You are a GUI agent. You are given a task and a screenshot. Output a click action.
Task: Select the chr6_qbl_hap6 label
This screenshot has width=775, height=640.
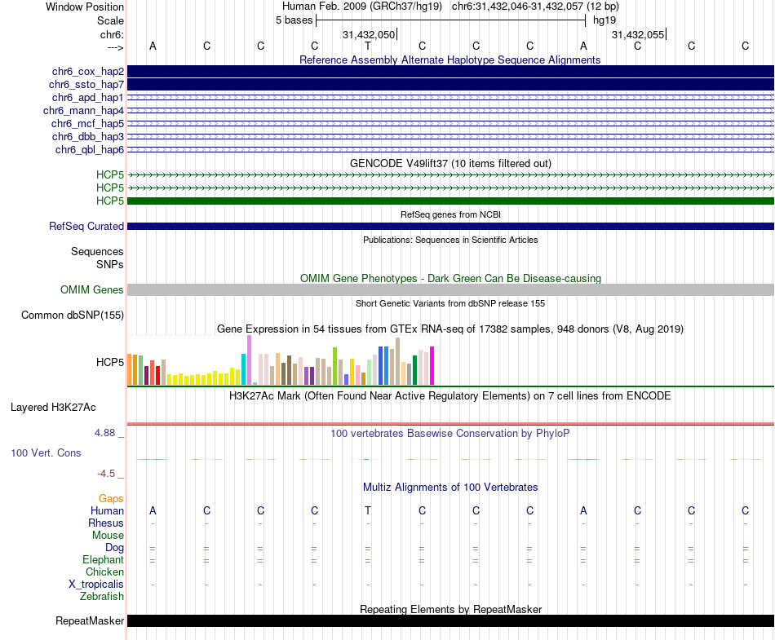(x=90, y=150)
